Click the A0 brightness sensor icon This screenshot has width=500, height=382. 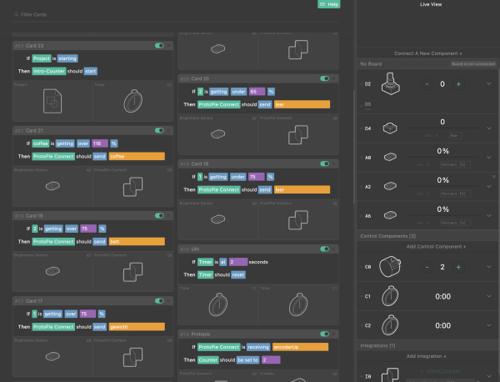tap(390, 157)
